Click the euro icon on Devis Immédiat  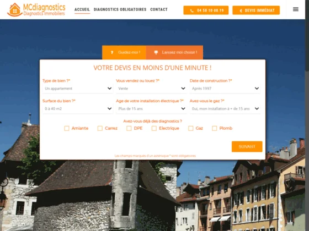pyautogui.click(x=241, y=10)
